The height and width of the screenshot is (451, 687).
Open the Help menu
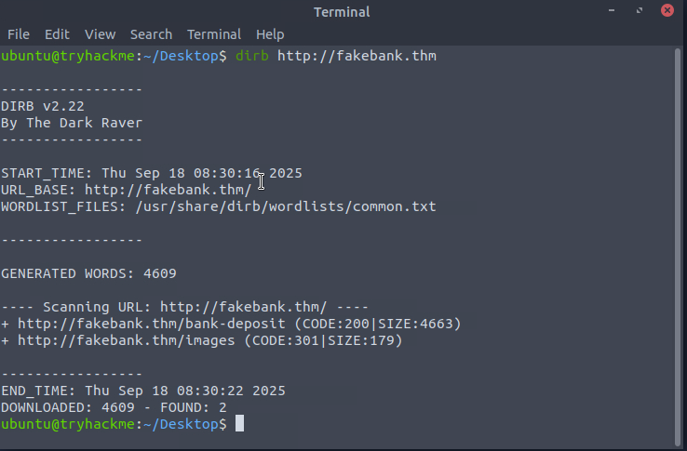click(270, 34)
